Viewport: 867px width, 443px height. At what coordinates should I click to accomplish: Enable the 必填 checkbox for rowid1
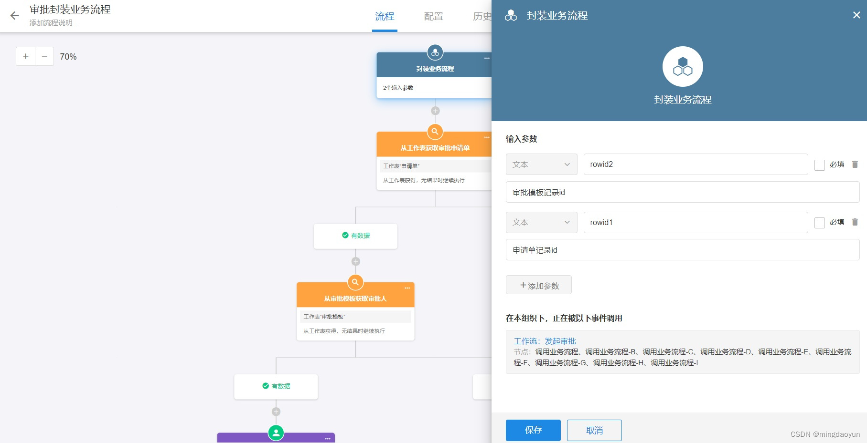820,222
